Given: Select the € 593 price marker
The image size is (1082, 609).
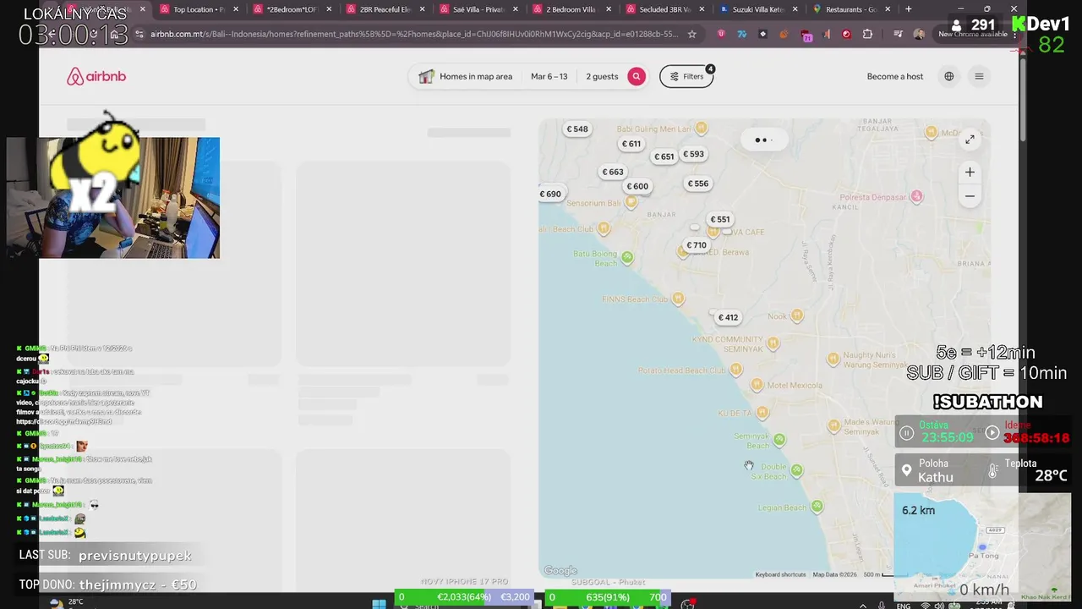Looking at the screenshot, I should 693,154.
